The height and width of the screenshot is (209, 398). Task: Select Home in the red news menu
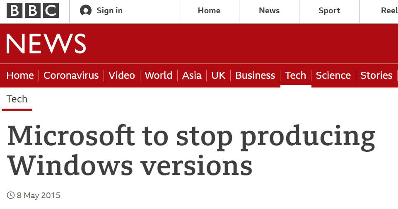20,75
